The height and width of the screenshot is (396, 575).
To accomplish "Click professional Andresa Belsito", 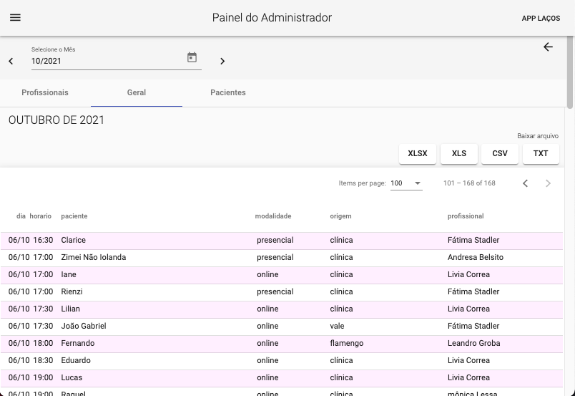I will point(476,257).
